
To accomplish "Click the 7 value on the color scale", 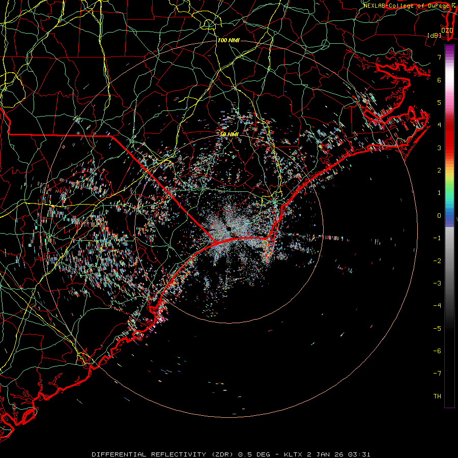I will pos(439,57).
